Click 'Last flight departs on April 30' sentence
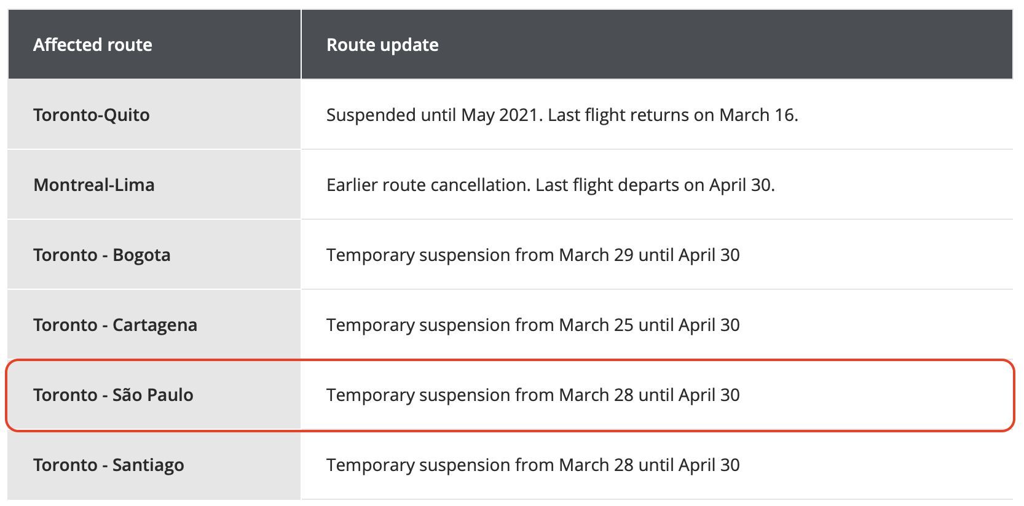The width and height of the screenshot is (1024, 506). [x=655, y=185]
